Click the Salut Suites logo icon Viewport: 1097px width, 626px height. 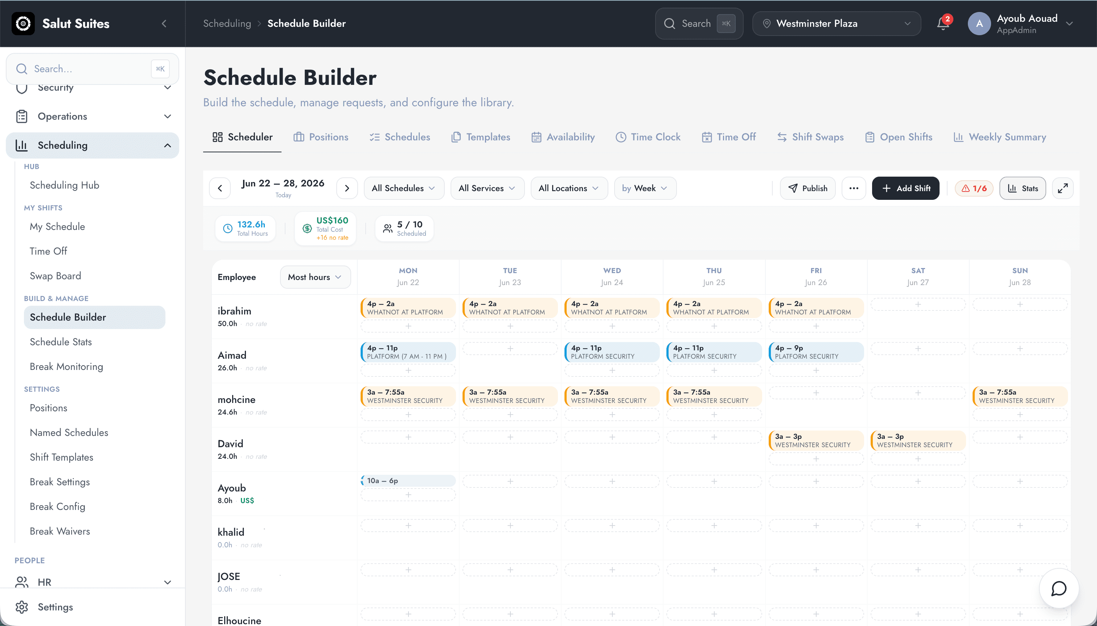pyautogui.click(x=23, y=23)
